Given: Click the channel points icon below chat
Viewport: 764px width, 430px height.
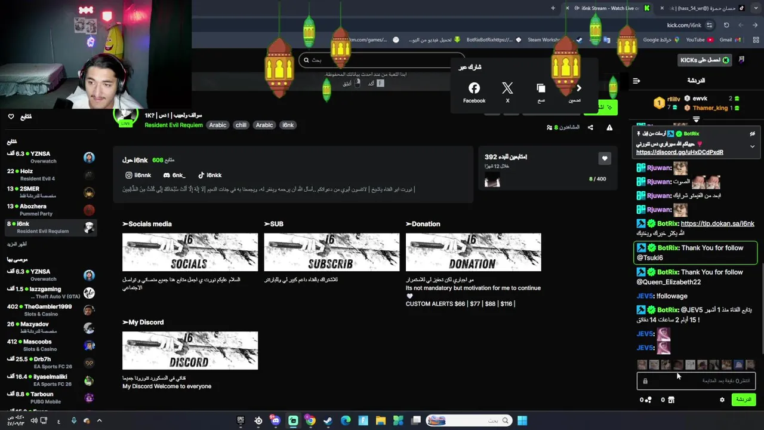Looking at the screenshot, I should pos(648,400).
